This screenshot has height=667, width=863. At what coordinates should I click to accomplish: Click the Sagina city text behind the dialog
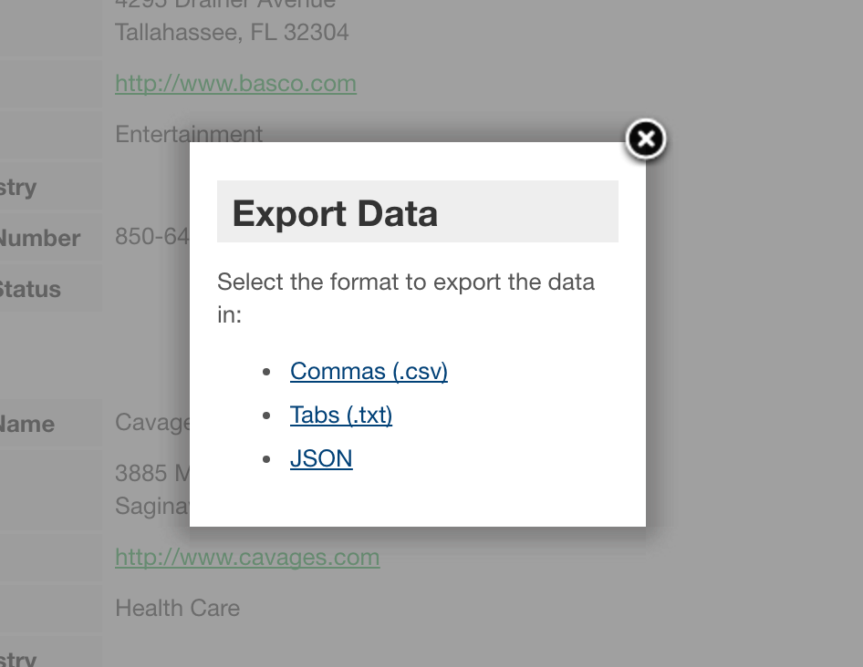pyautogui.click(x=151, y=505)
